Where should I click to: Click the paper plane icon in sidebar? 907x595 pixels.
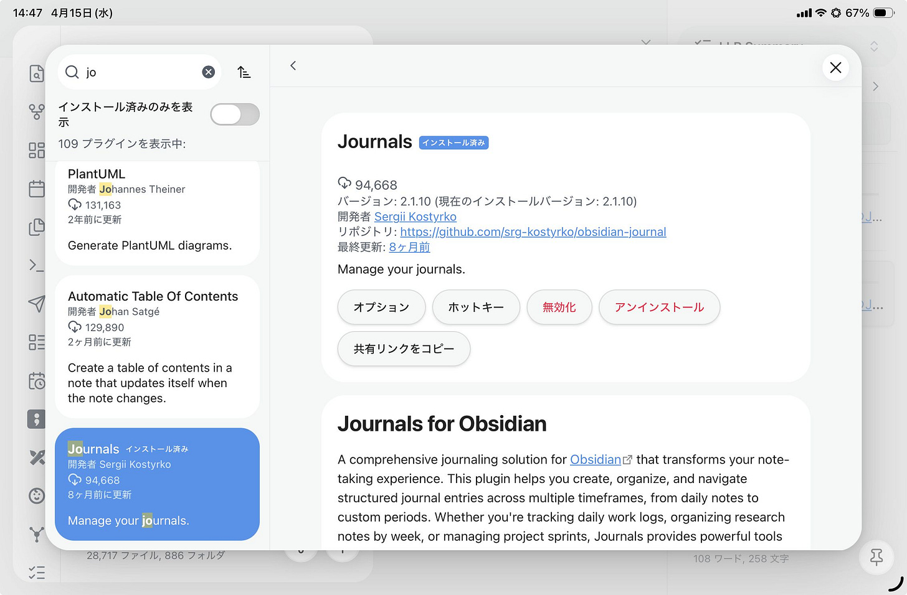point(37,303)
